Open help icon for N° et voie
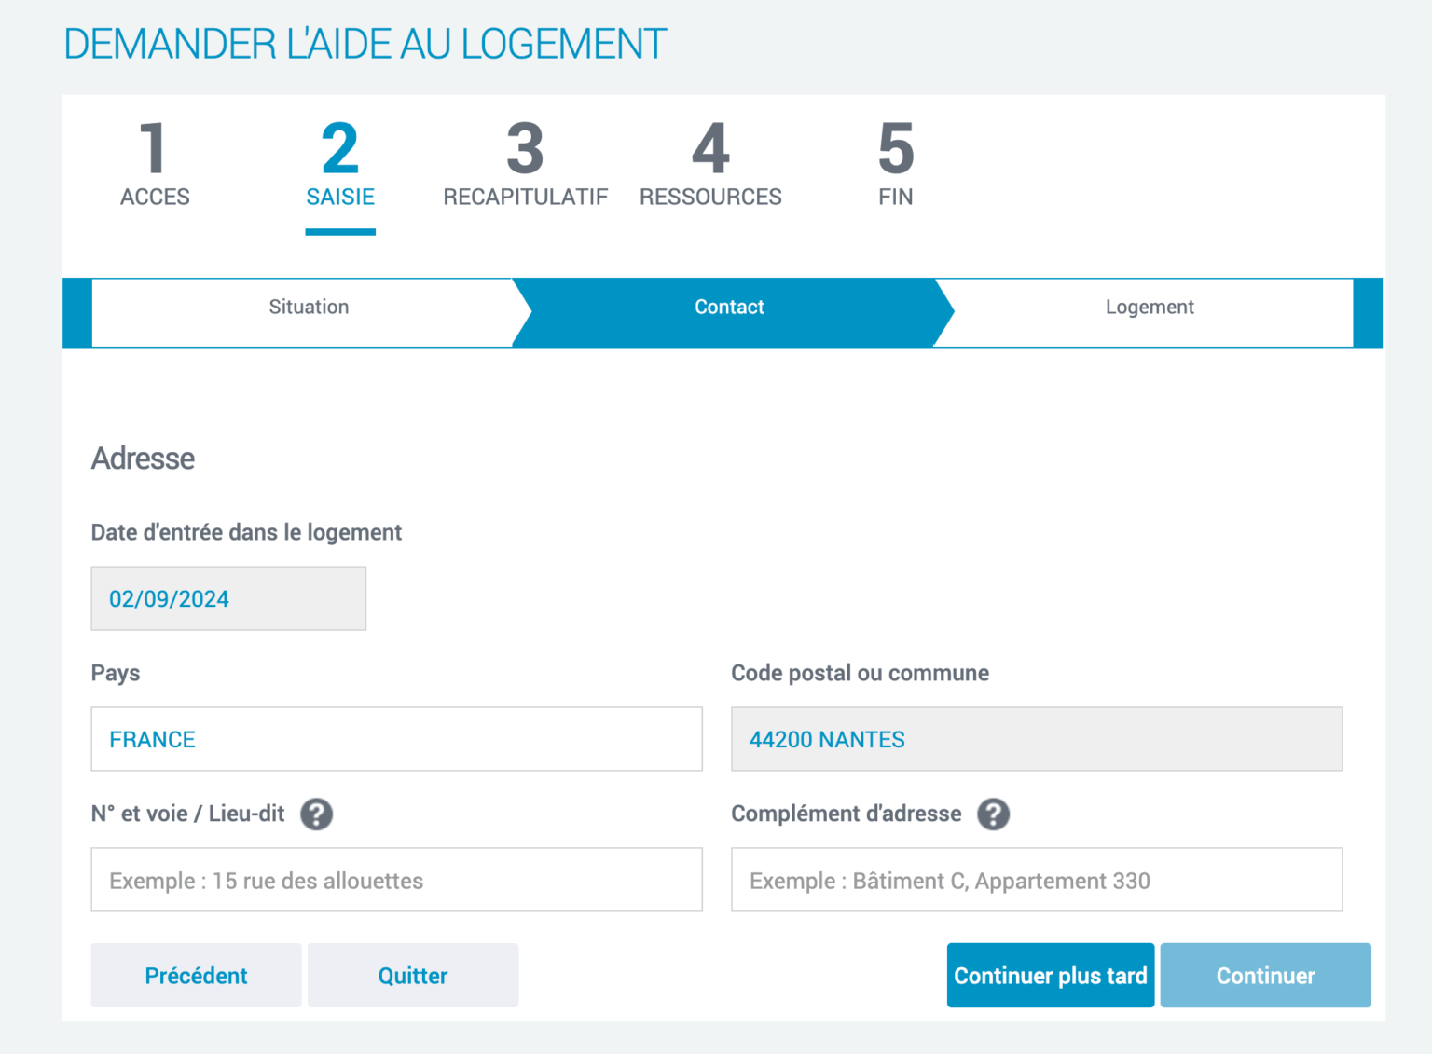Screen dimensions: 1432x1054 316,814
